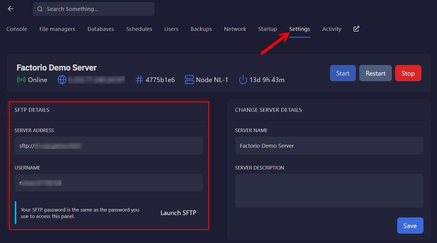The height and width of the screenshot is (243, 437).
Task: View the Activity log tab
Action: pos(331,29)
